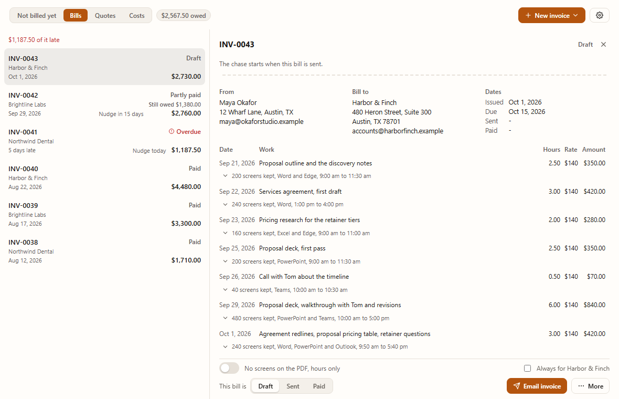Click "Still owed $1,380.00" text

175,104
